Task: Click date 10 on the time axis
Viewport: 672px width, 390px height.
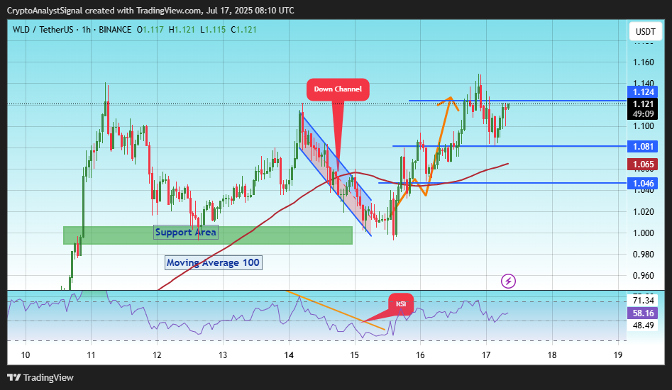Action: [x=26, y=355]
